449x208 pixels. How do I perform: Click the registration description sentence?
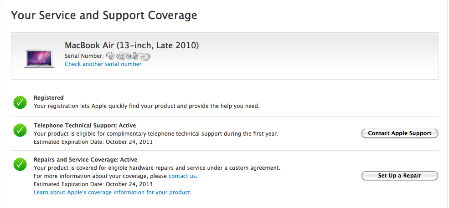pos(146,106)
